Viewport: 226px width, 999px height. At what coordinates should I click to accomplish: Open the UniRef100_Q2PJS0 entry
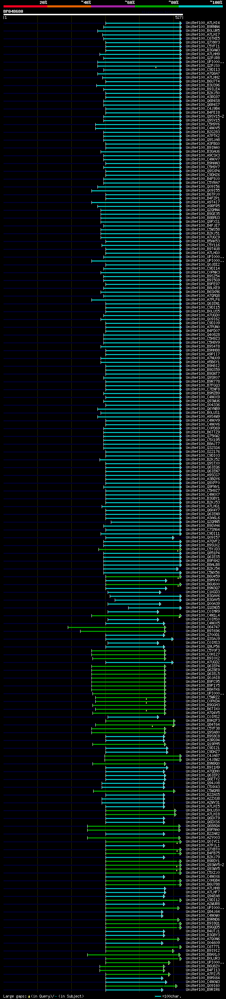coord(202,66)
